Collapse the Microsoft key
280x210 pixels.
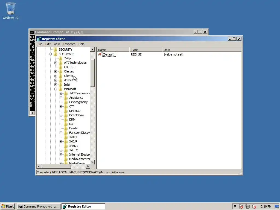pos(56,89)
